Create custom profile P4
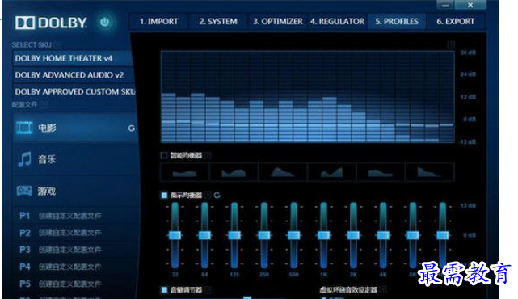Viewport: 518px width, 299px height. 60,267
